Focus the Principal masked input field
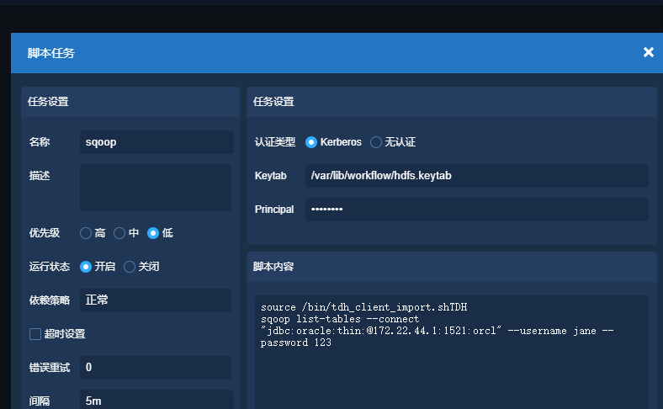The height and width of the screenshot is (409, 663). click(x=476, y=210)
